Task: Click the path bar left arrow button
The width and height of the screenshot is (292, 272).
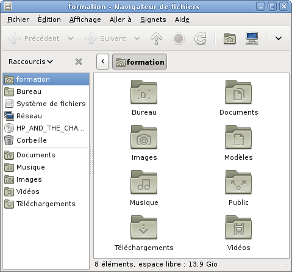Action: coord(103,62)
